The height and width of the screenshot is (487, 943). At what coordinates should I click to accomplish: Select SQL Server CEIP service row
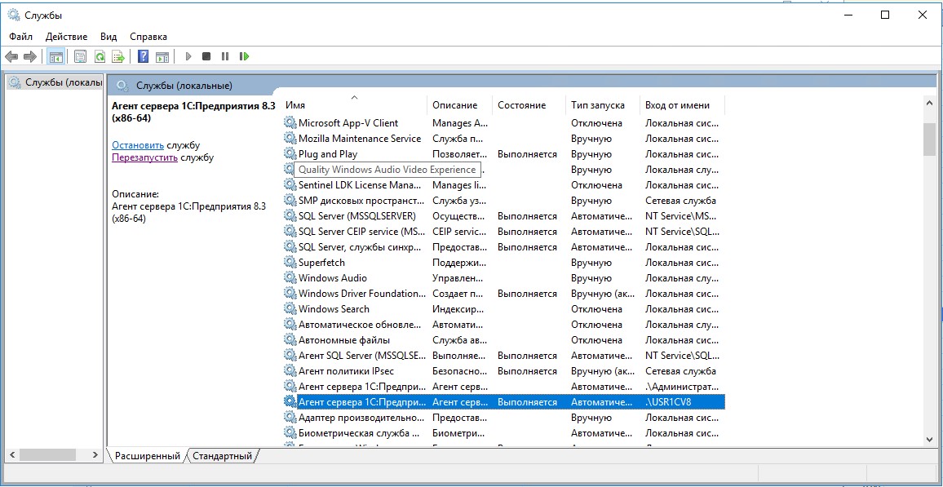coord(504,232)
